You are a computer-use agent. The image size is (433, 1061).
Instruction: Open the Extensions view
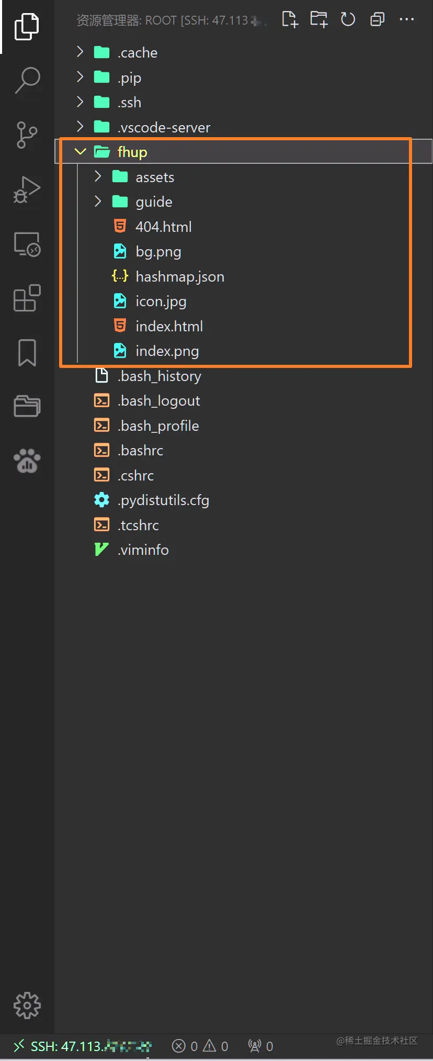[x=27, y=298]
